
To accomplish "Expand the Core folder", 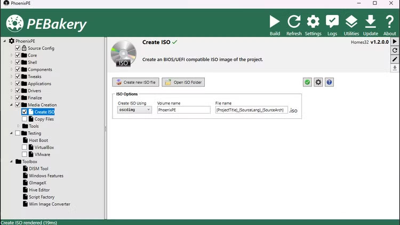I will coord(12,55).
